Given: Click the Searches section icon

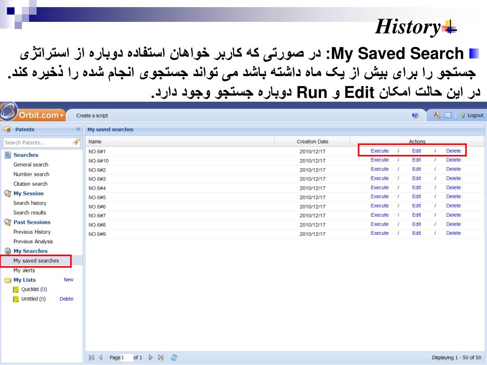Looking at the screenshot, I should point(8,155).
